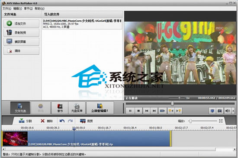Click the zoom to fit icon
The width and height of the screenshot is (238, 158).
pyautogui.click(x=221, y=121)
